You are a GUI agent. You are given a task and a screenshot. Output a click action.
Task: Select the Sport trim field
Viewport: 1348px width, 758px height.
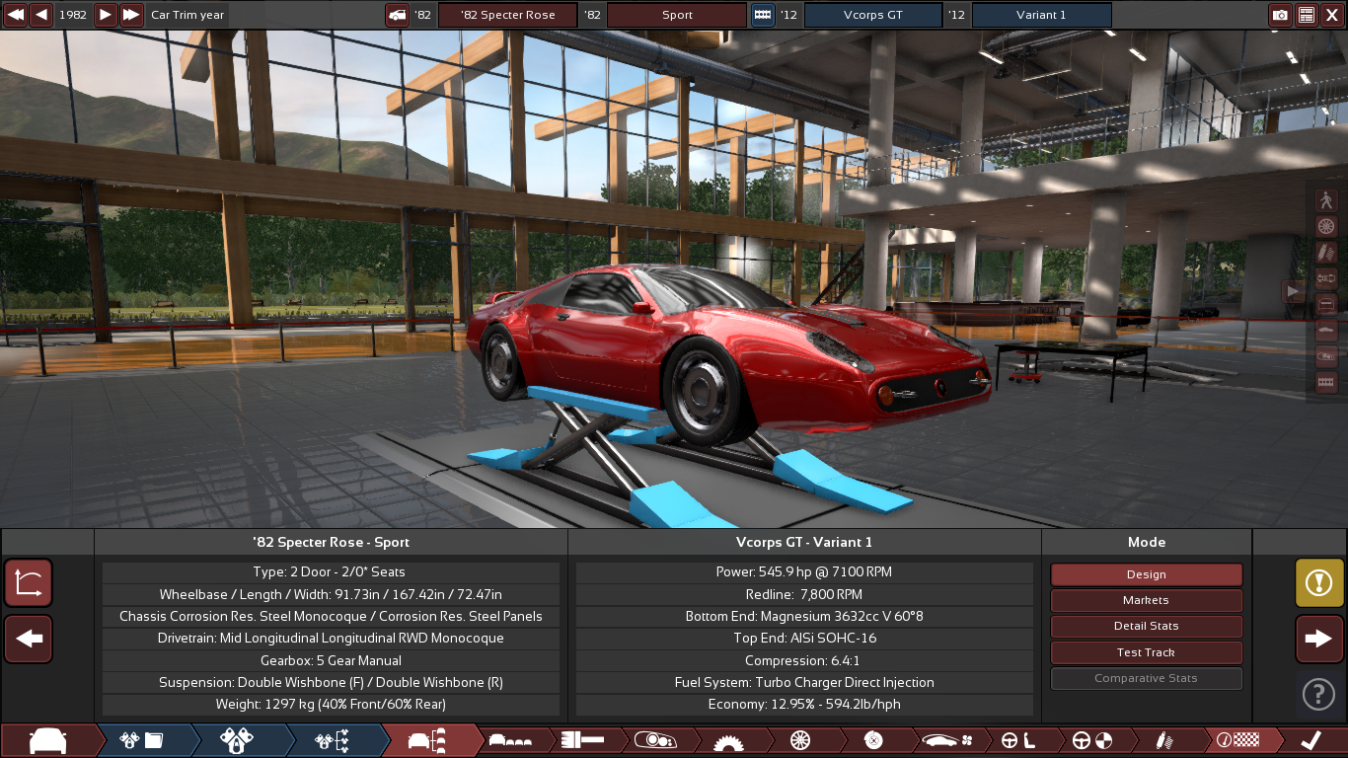(677, 15)
